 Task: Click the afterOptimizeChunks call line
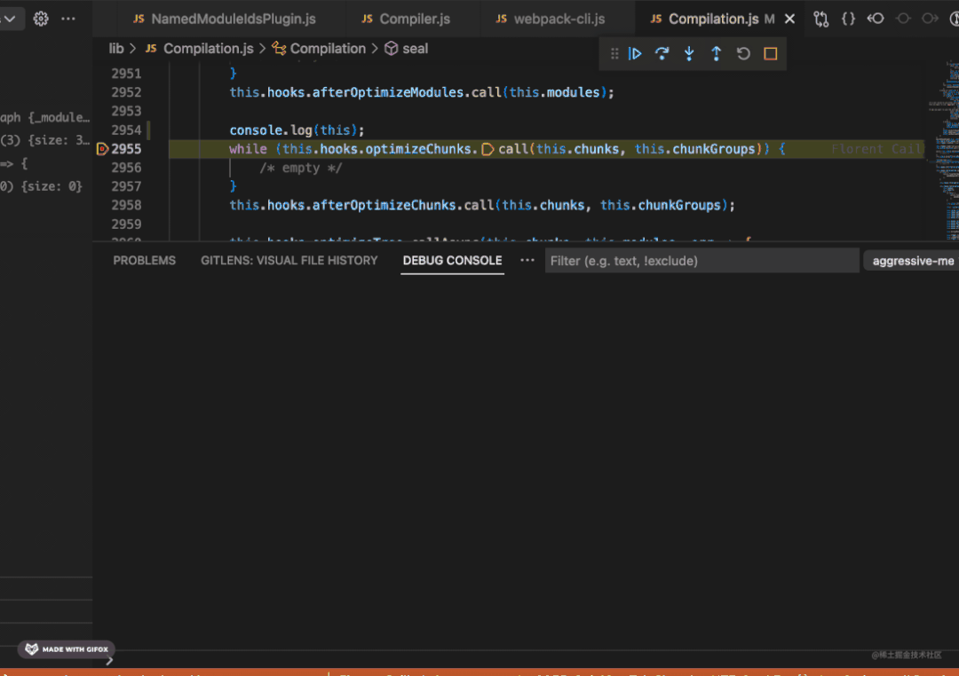482,205
